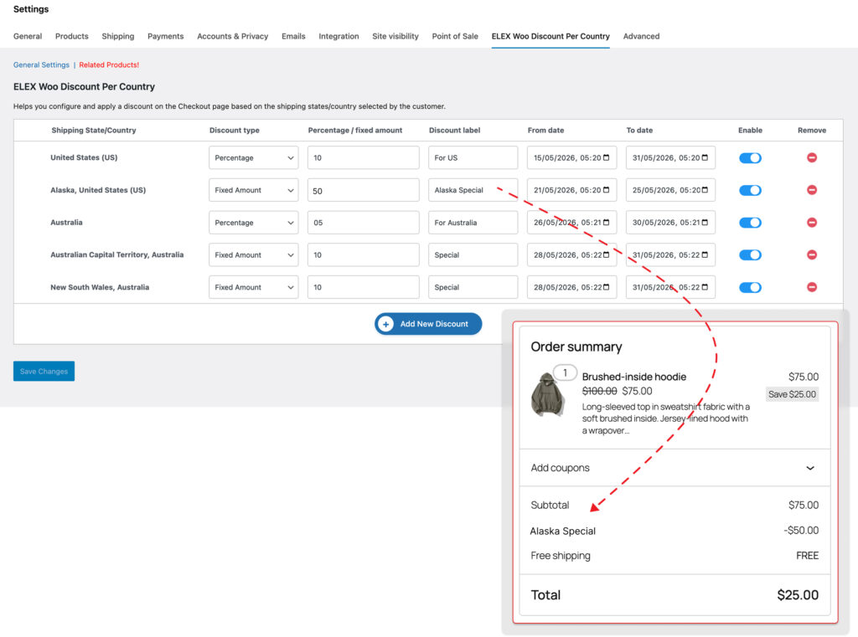
Task: Edit amount field for Australian Capital Territory
Action: (364, 254)
